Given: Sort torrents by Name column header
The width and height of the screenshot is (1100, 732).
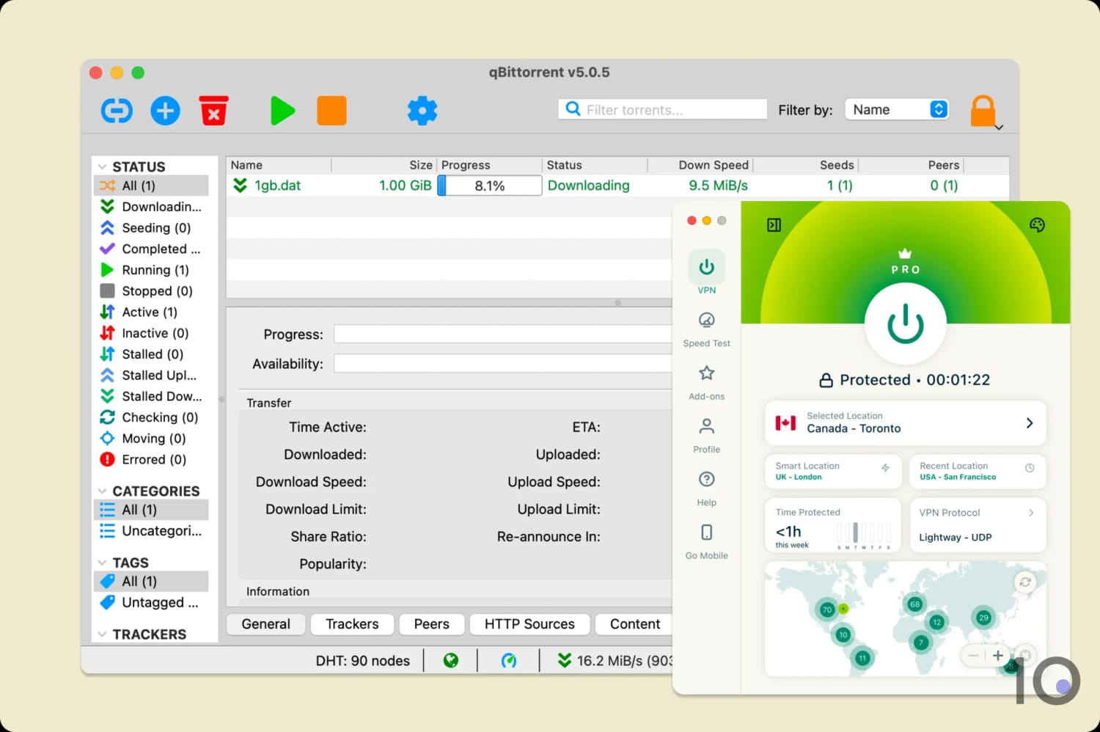Looking at the screenshot, I should click(279, 165).
